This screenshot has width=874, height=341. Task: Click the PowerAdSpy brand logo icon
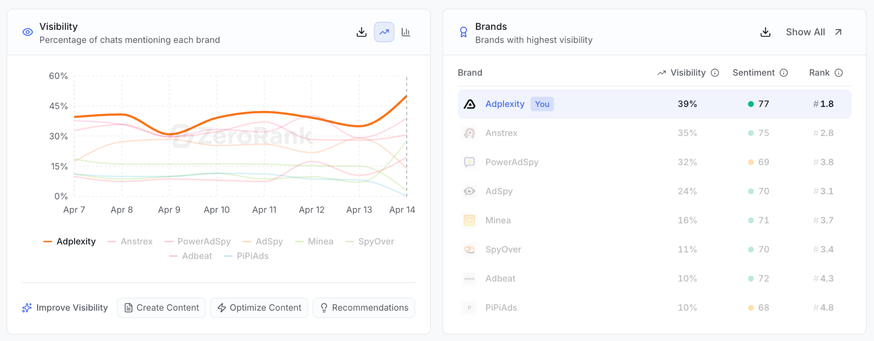[x=469, y=162]
